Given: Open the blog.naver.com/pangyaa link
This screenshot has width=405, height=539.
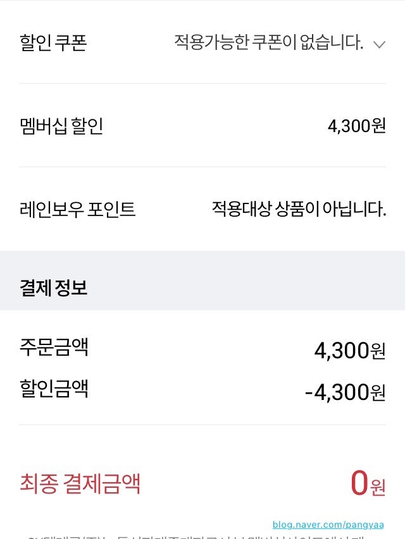Looking at the screenshot, I should click(331, 523).
